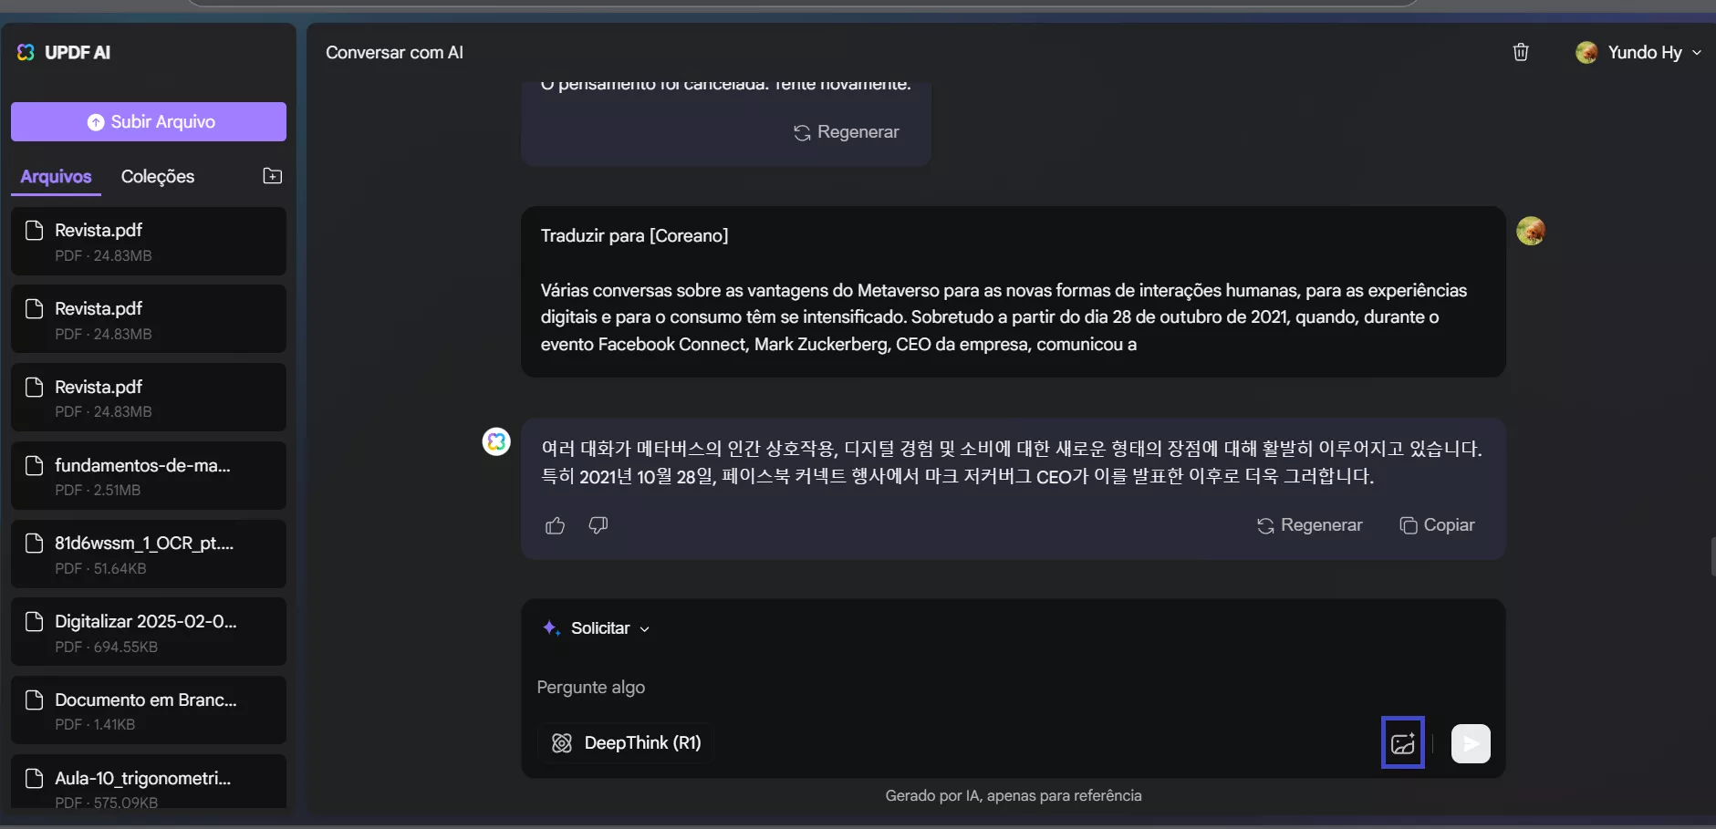The height and width of the screenshot is (829, 1716).
Task: Click the send message arrow icon
Action: pyautogui.click(x=1470, y=743)
